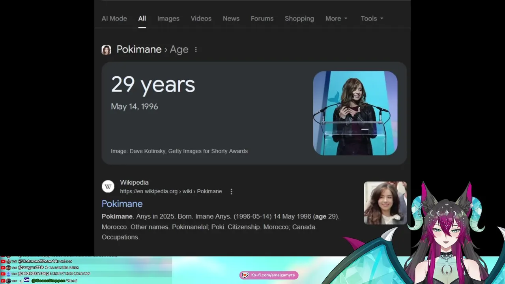505x284 pixels.
Task: Click the Wikipedia source name
Action: point(134,183)
